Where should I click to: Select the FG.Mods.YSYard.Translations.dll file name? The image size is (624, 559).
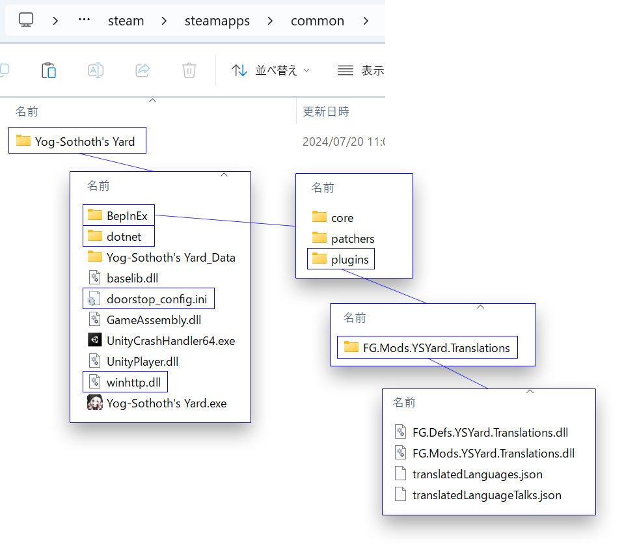coord(493,454)
